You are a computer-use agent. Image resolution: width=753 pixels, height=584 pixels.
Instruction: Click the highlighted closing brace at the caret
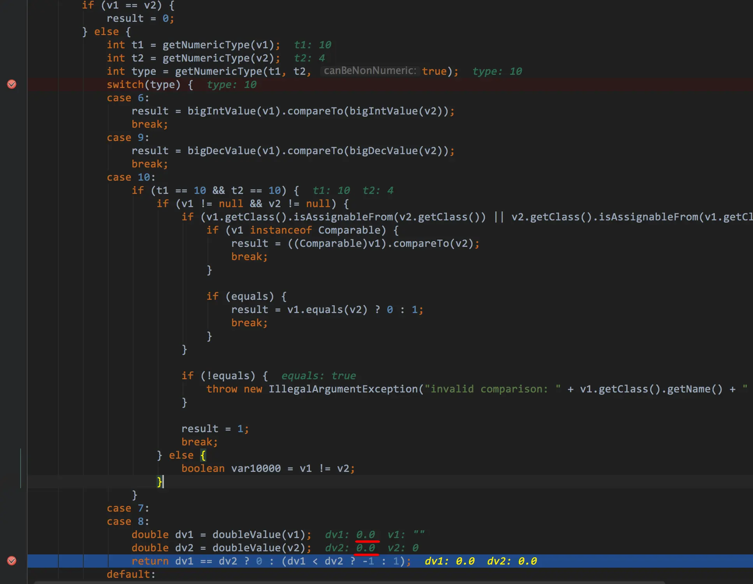[x=159, y=482]
